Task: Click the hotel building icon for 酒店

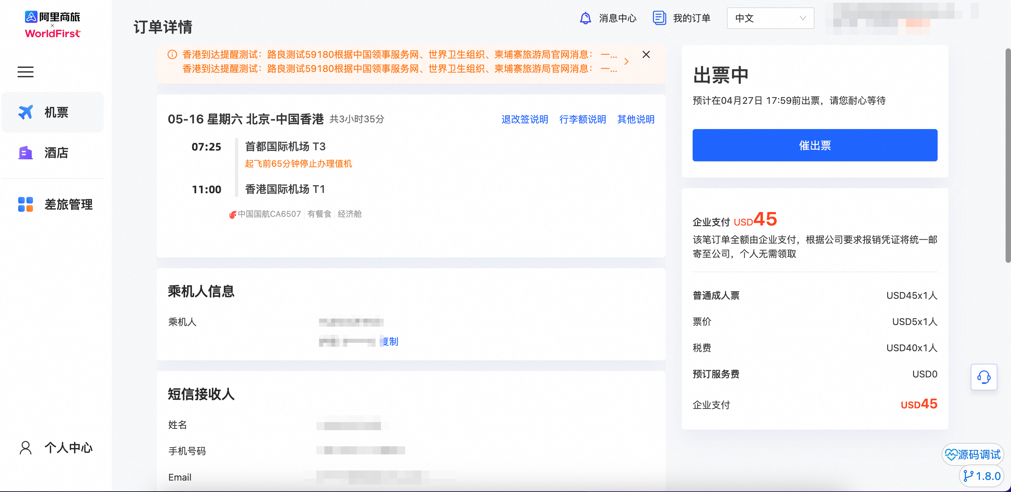Action: (26, 153)
